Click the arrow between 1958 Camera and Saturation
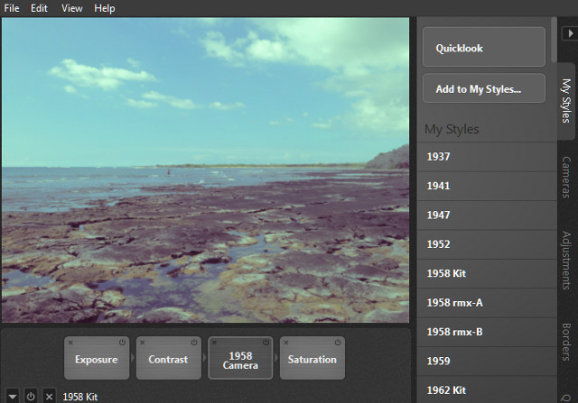The width and height of the screenshot is (578, 403). (x=276, y=358)
